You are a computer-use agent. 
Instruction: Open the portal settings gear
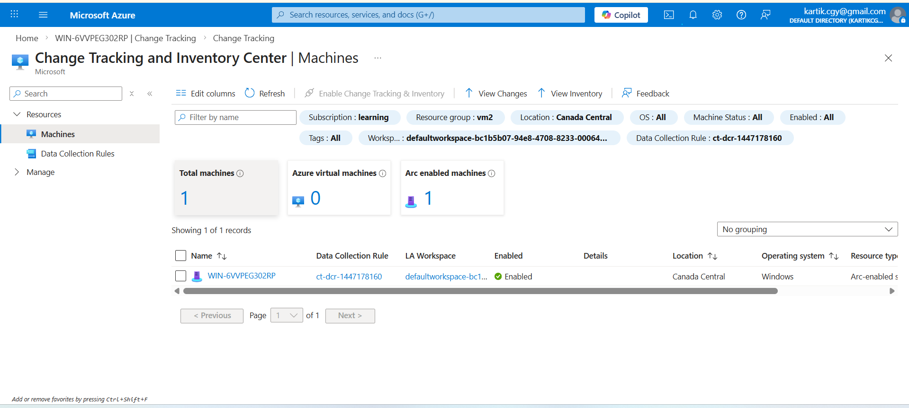pyautogui.click(x=717, y=15)
